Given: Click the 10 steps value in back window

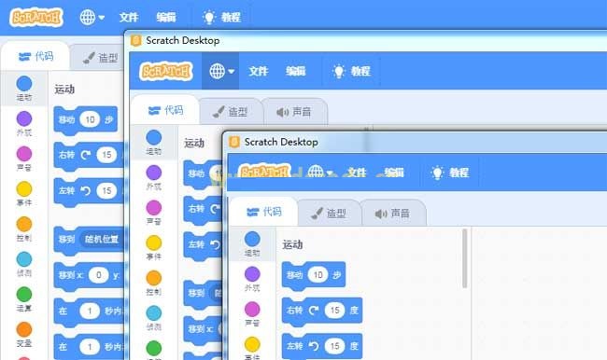Looking at the screenshot, I should pyautogui.click(x=90, y=120).
